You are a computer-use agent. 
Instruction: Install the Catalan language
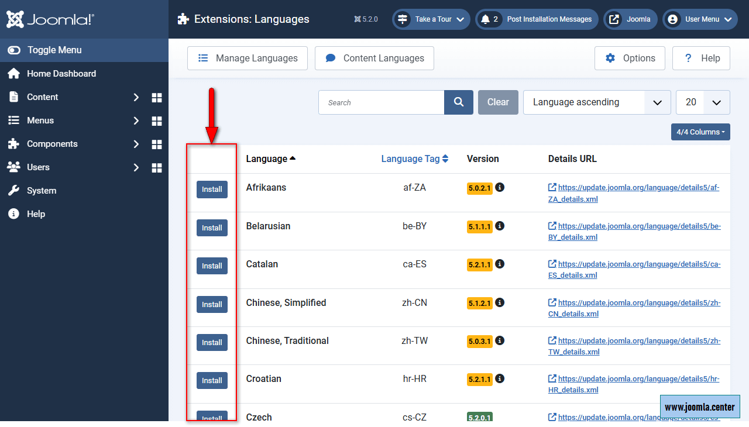[212, 266]
